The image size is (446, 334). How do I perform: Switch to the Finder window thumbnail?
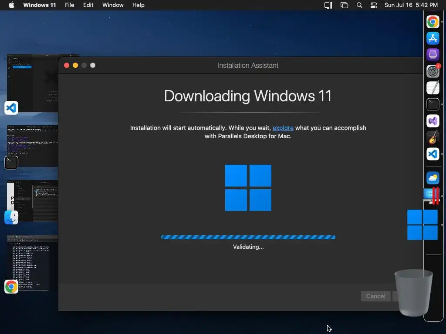click(32, 200)
